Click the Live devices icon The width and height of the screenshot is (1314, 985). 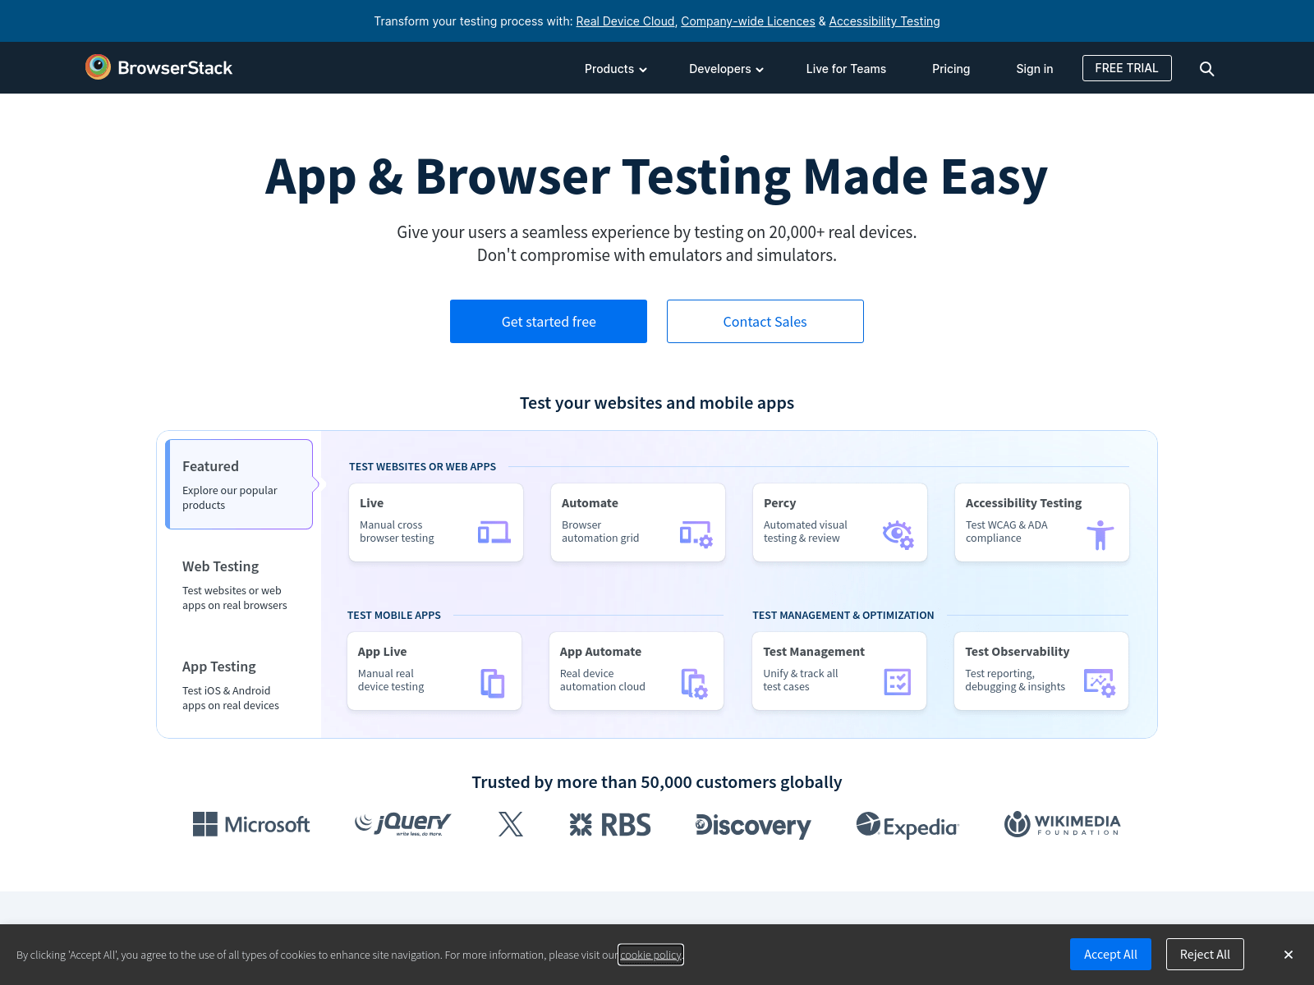[494, 533]
